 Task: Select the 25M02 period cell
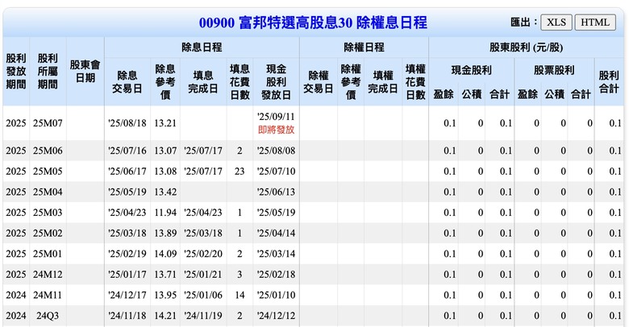pyautogui.click(x=48, y=234)
